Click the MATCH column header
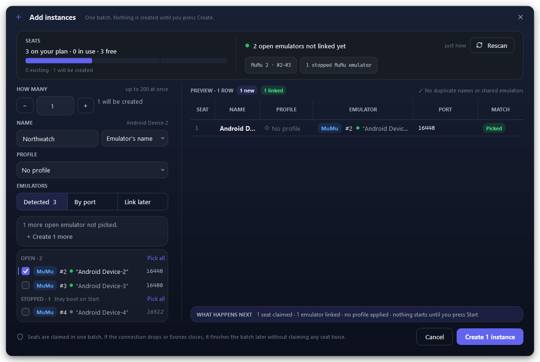 click(x=500, y=109)
